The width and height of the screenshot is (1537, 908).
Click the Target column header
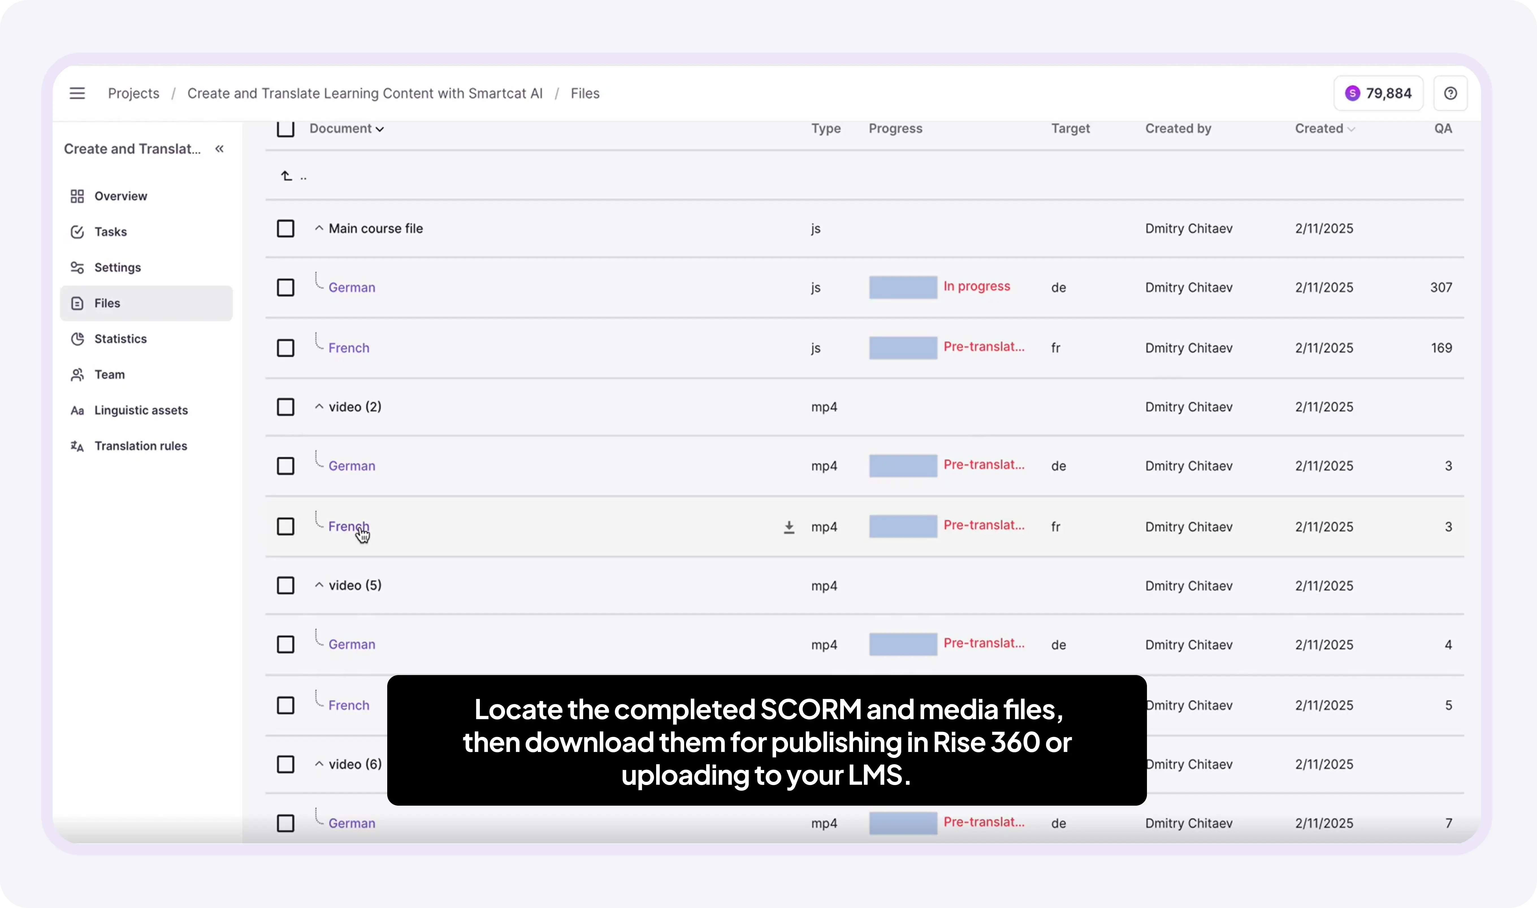[1070, 129]
